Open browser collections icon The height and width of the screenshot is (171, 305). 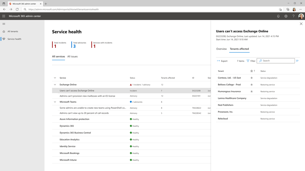click(288, 9)
